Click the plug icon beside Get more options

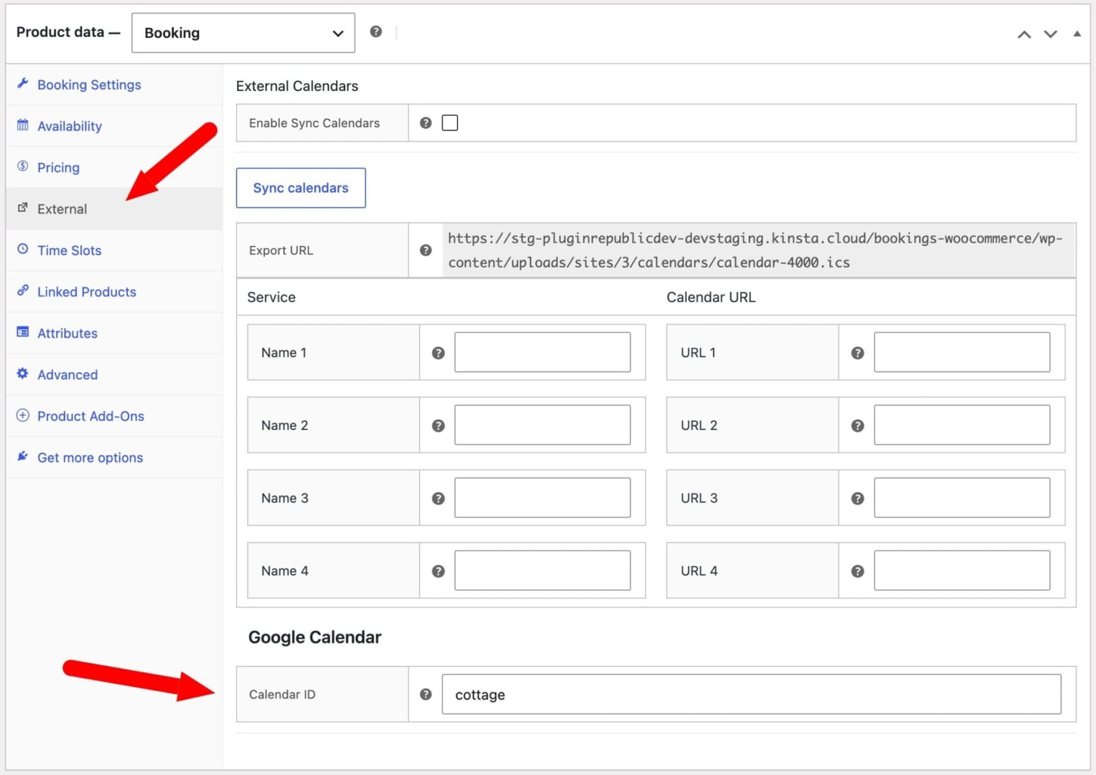click(x=23, y=456)
